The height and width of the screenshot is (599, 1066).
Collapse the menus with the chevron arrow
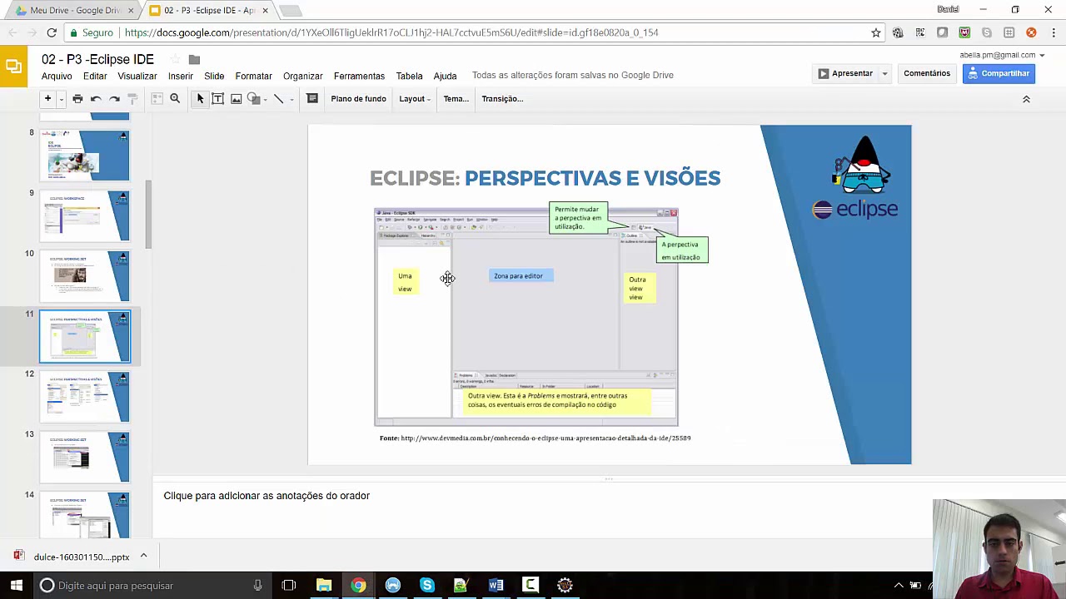point(1026,99)
